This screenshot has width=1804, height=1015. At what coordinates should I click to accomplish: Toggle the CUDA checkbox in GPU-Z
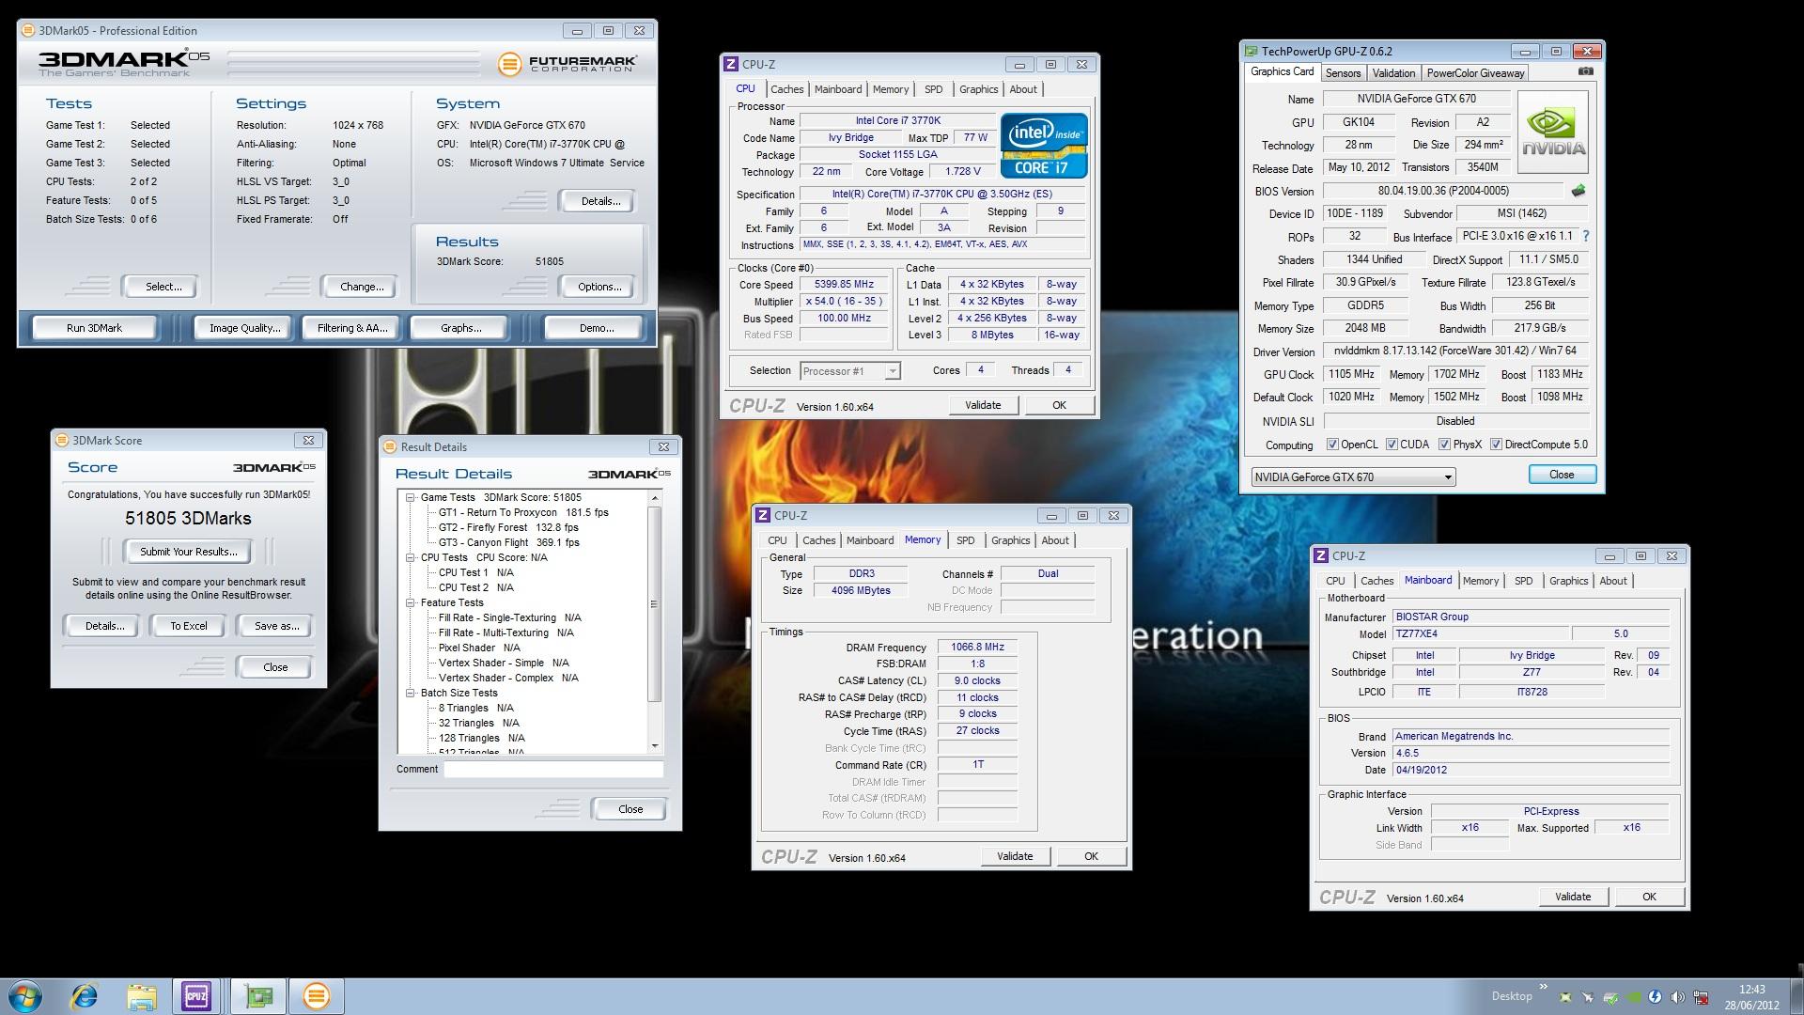click(x=1392, y=445)
